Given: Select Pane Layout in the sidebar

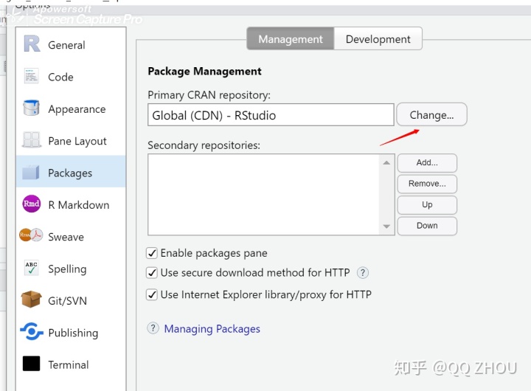Looking at the screenshot, I should [x=77, y=141].
